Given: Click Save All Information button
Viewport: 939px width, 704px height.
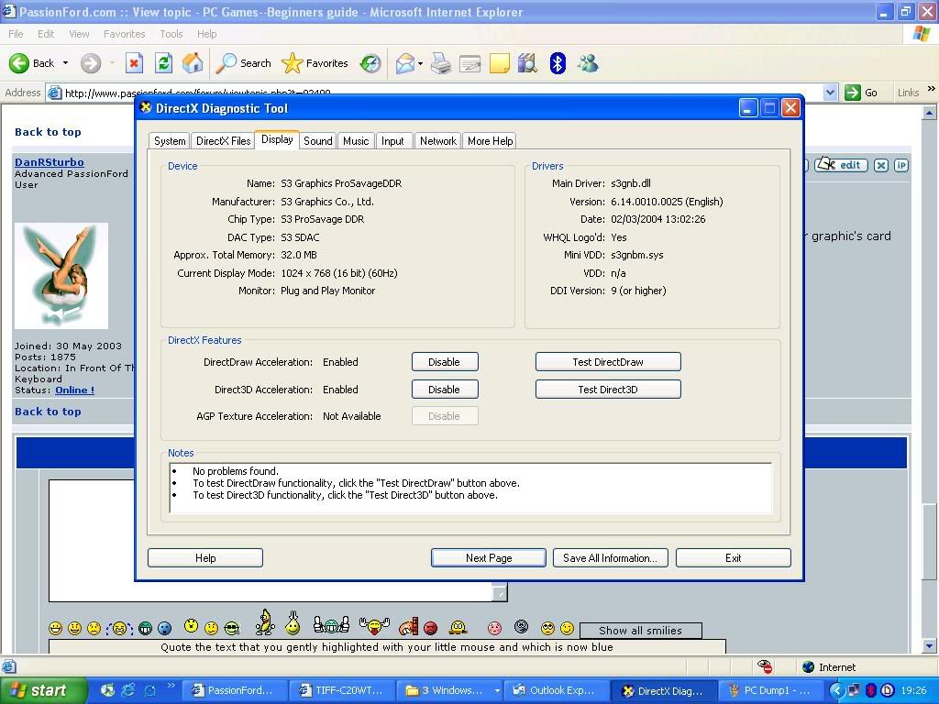Looking at the screenshot, I should pos(610,558).
